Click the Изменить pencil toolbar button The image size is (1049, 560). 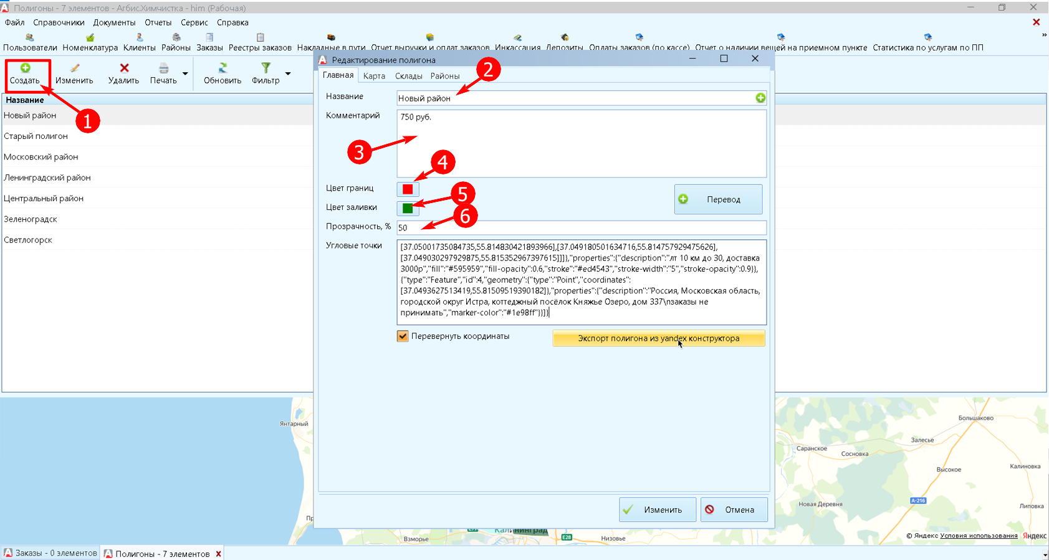point(74,74)
